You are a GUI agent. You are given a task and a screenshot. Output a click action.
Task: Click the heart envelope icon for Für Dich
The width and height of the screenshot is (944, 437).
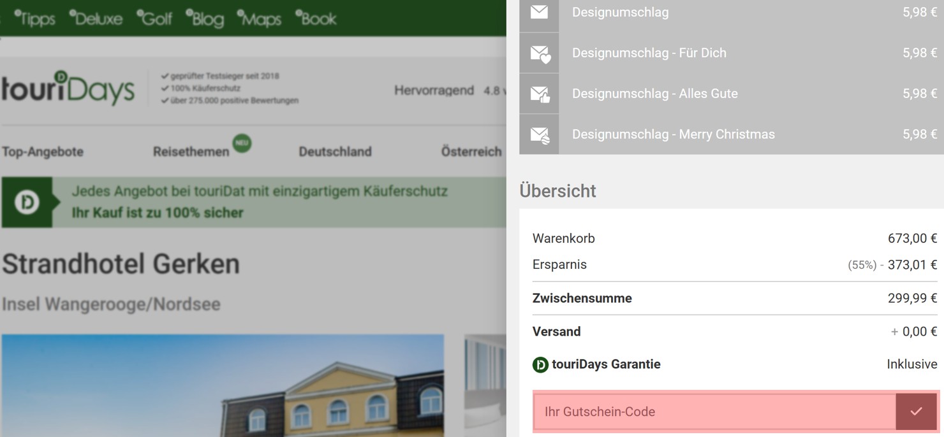point(539,52)
